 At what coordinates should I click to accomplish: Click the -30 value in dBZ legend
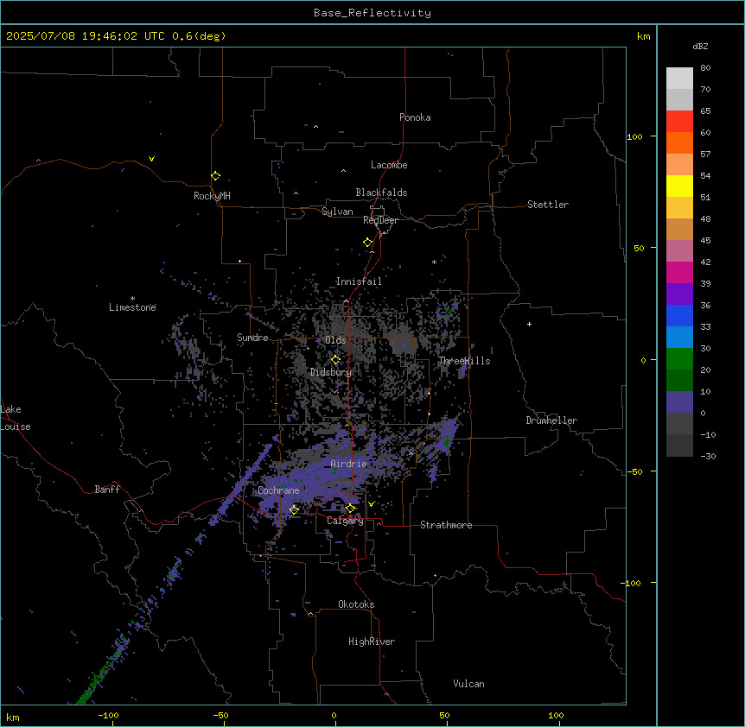pos(708,457)
